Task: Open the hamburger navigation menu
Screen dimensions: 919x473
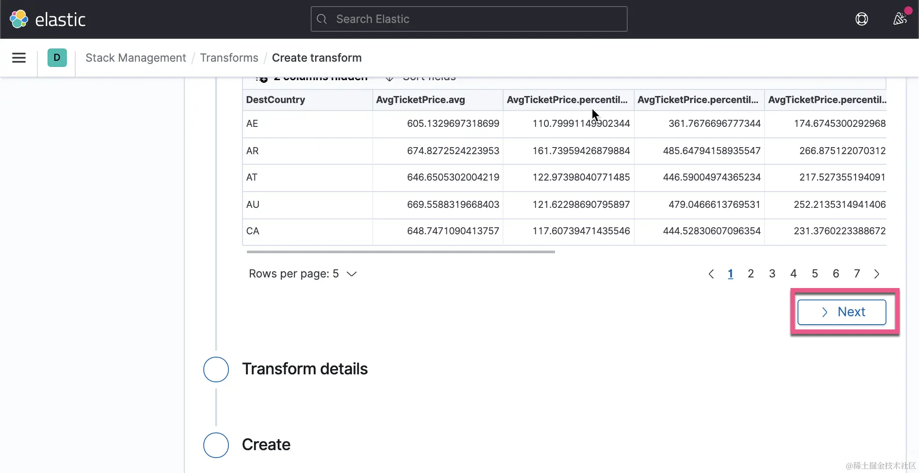Action: (x=19, y=58)
